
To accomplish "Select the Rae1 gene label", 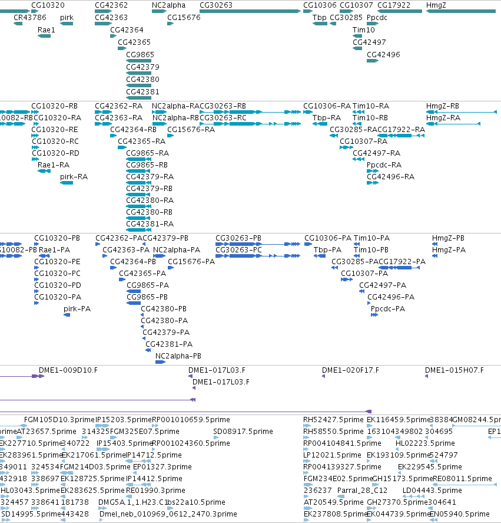I will tap(47, 29).
